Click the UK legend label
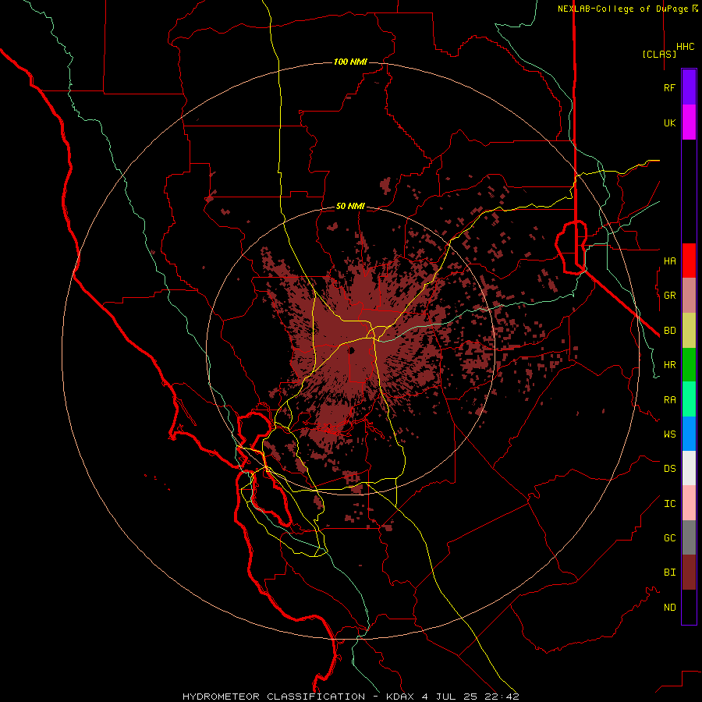This screenshot has height=702, width=702. tap(669, 122)
